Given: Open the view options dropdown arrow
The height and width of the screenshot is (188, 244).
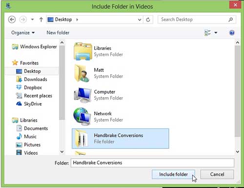Looking at the screenshot, I should [216, 33].
